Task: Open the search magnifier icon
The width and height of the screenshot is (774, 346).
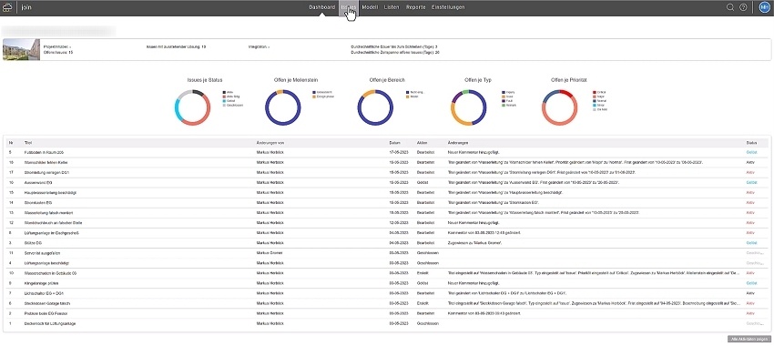Action: [x=730, y=7]
